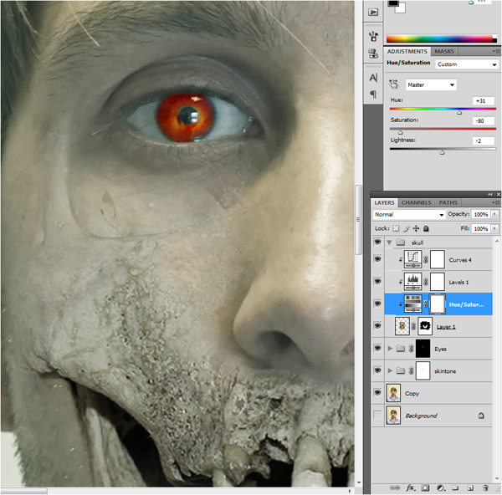Click the Hue slider handle
Screen dimensions: 502x495
click(459, 112)
